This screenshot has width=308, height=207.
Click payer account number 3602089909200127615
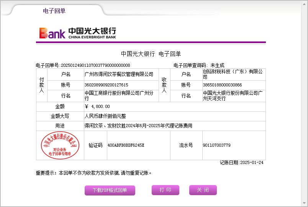click(106, 85)
